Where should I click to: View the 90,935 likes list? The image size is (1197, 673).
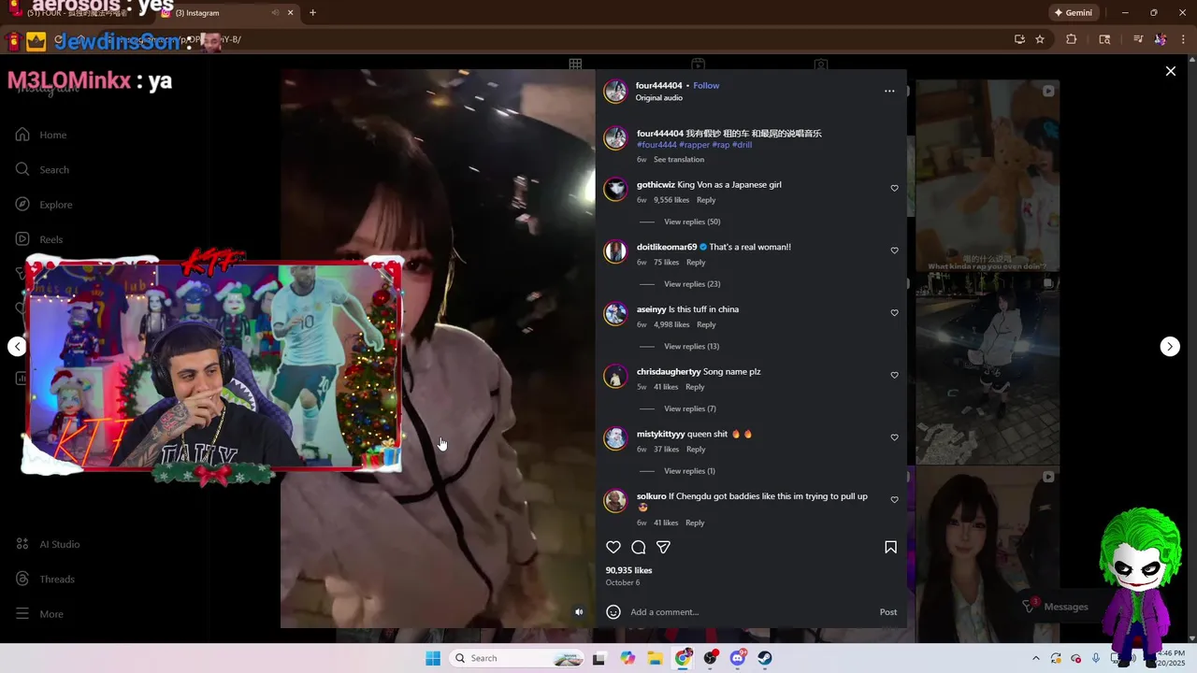[x=628, y=570]
